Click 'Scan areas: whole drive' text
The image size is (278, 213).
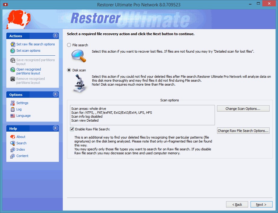click(89, 109)
